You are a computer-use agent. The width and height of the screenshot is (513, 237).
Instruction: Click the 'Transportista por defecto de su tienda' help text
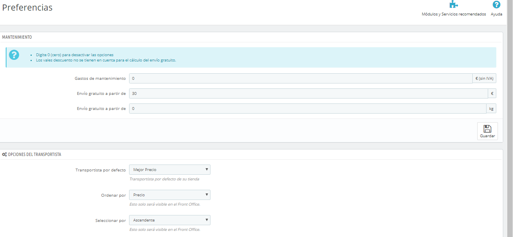pyautogui.click(x=164, y=179)
